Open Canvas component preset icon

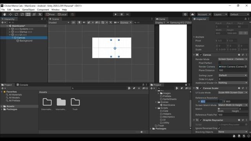click(x=243, y=55)
